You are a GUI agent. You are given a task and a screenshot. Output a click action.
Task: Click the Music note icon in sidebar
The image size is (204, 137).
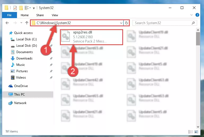(13, 65)
